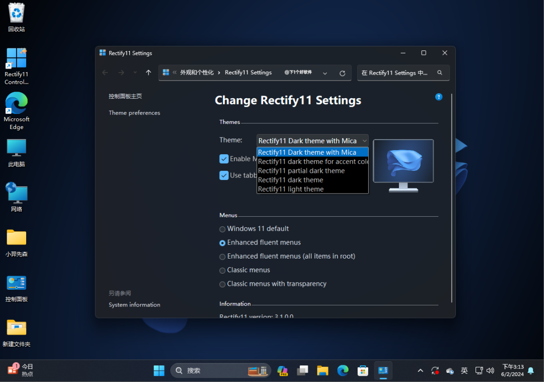Click the blue help question mark icon
Viewport: 544px width, 382px height.
point(438,97)
